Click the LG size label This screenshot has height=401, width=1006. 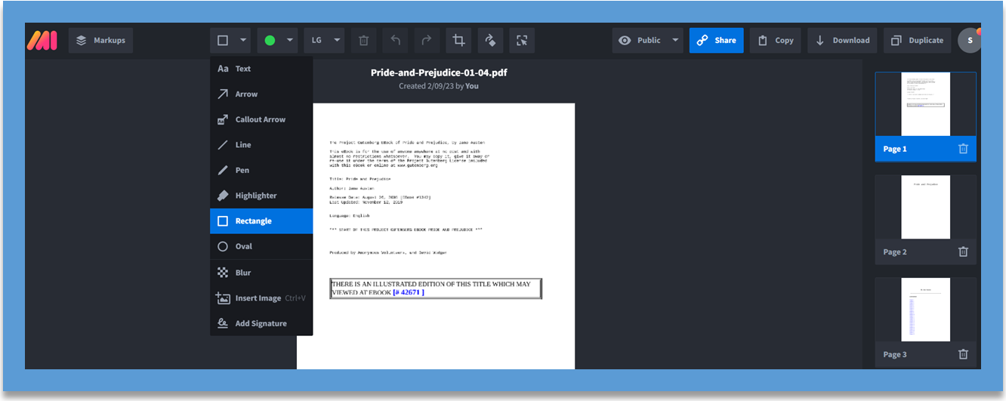pyautogui.click(x=316, y=41)
